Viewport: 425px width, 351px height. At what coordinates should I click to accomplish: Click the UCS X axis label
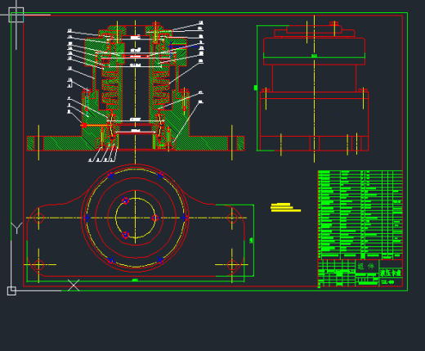pos(74,286)
